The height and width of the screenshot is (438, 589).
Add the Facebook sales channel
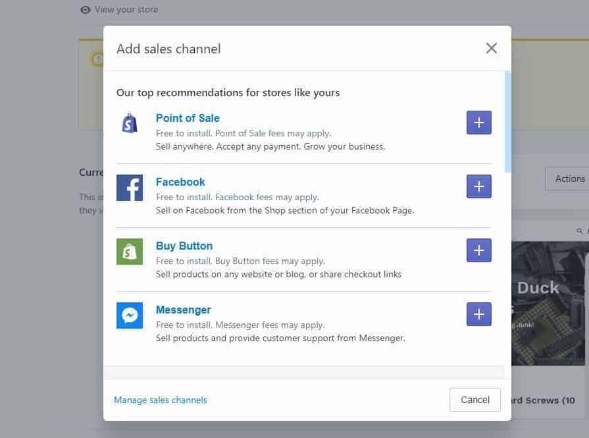pos(479,186)
